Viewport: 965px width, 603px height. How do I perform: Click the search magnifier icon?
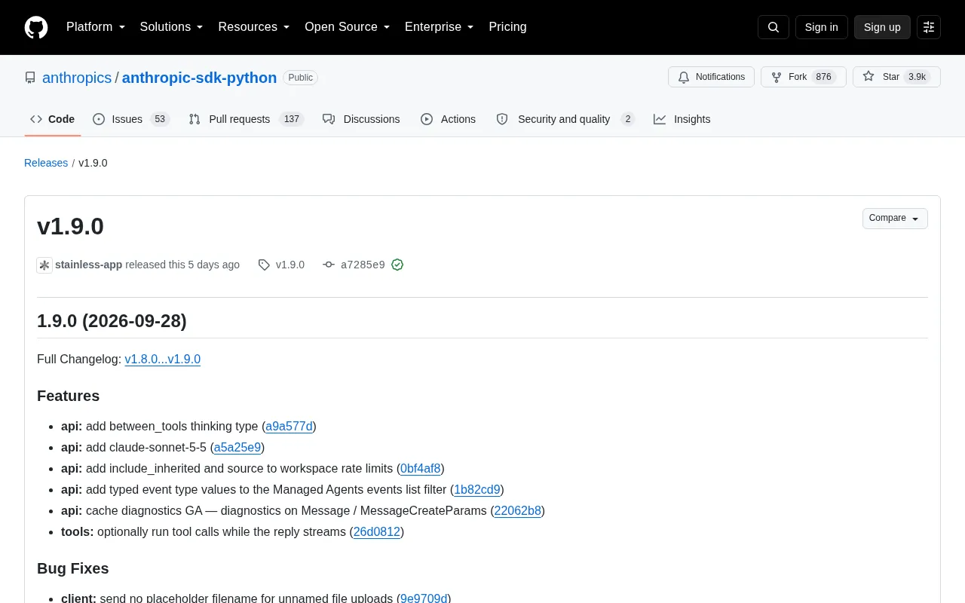point(774,27)
